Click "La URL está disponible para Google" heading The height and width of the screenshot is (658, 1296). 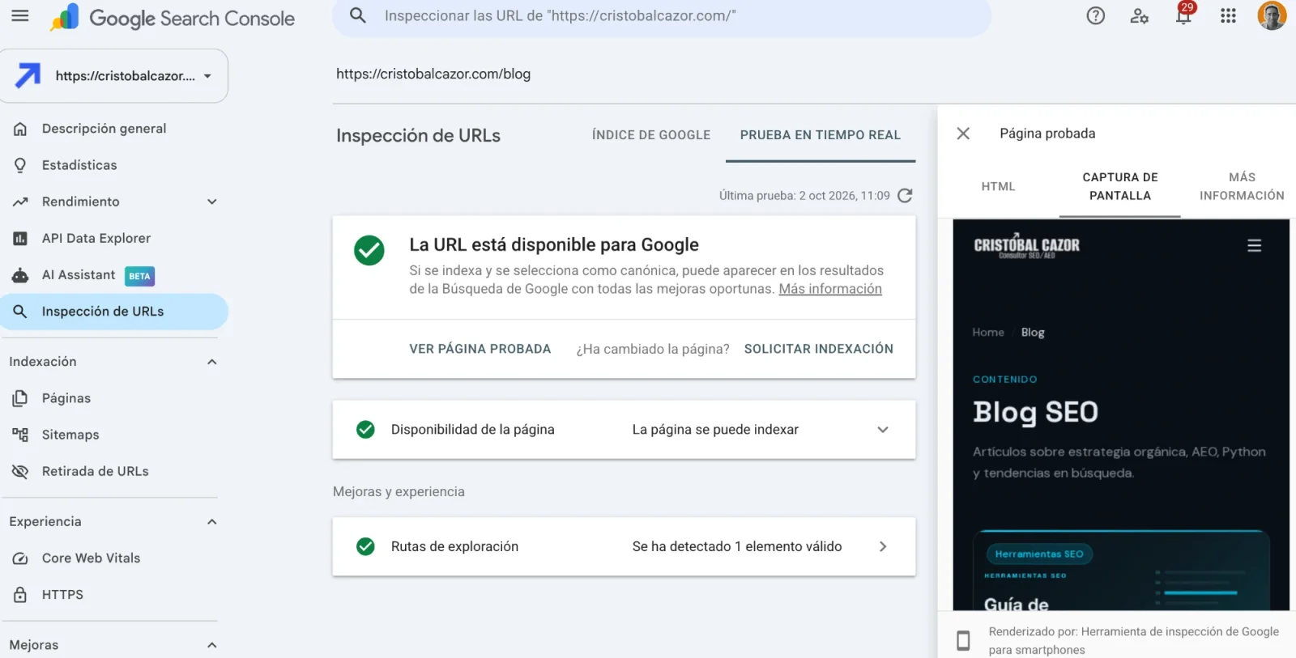tap(554, 244)
